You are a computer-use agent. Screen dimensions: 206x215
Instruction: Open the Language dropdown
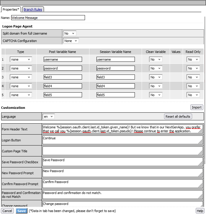(49, 117)
